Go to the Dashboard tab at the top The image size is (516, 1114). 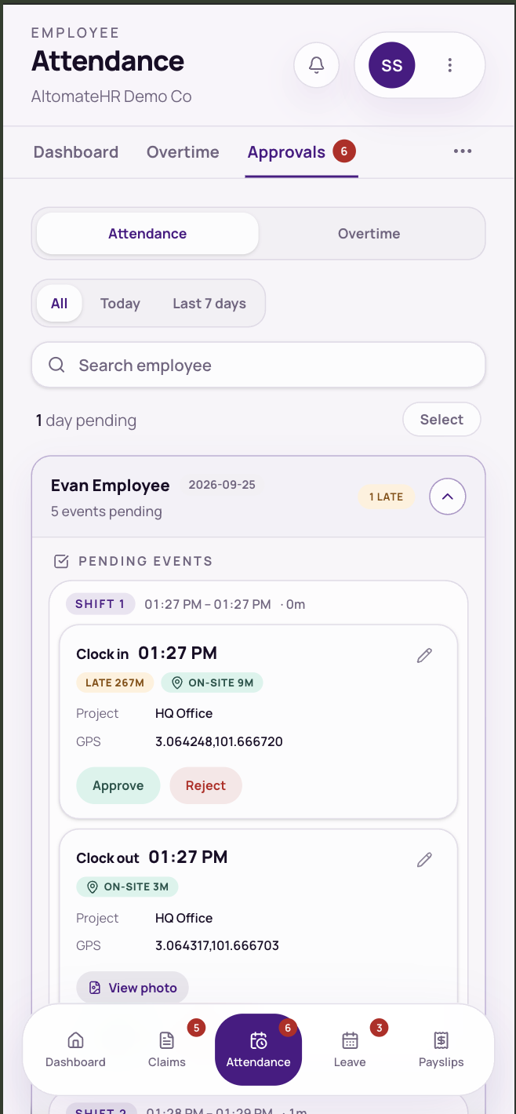(x=76, y=152)
